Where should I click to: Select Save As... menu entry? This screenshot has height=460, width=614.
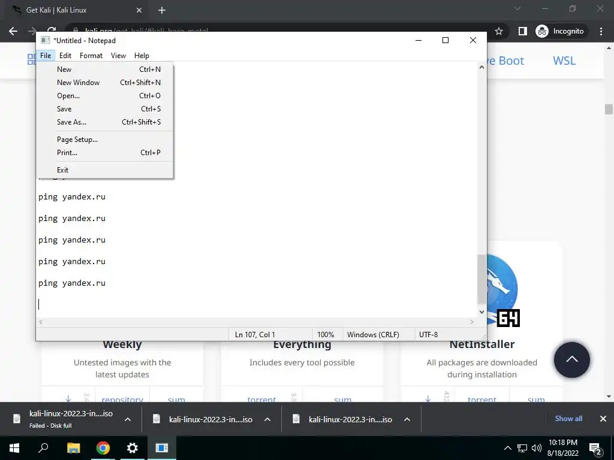pos(104,122)
